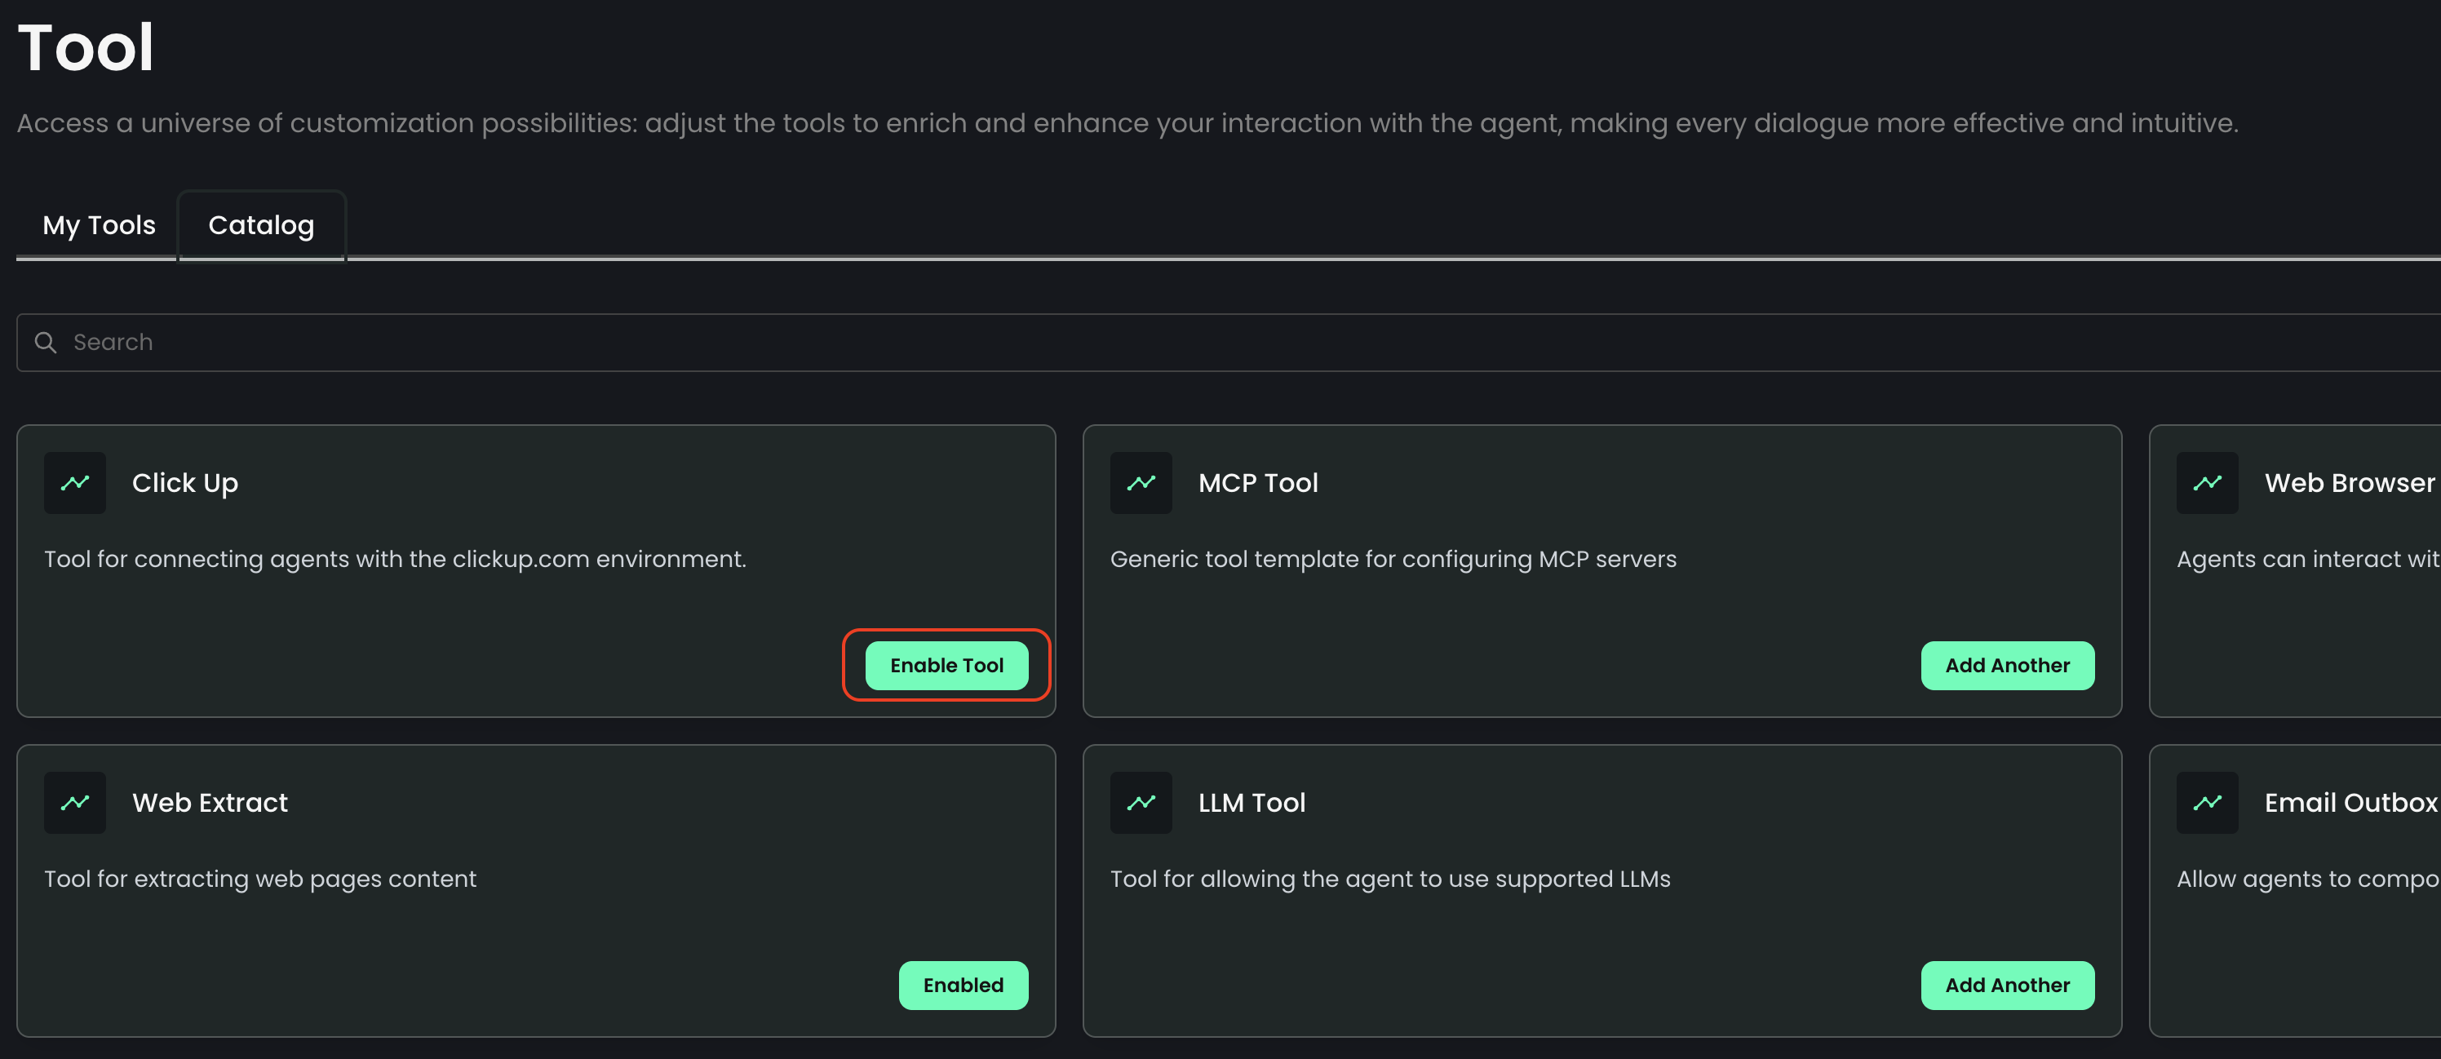Open the Click Up card title
Screen dimensions: 2441x1059
184,483
